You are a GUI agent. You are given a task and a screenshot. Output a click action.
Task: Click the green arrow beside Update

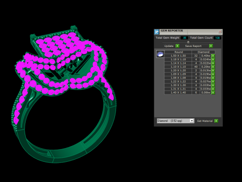tap(177, 46)
